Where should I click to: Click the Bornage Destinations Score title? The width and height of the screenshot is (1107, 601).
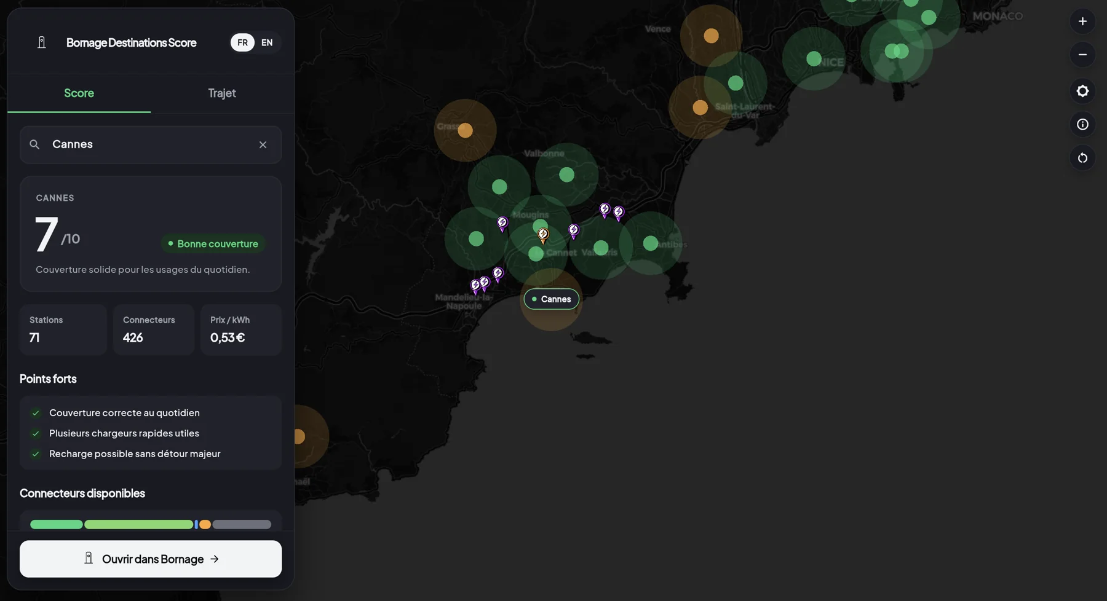[132, 42]
